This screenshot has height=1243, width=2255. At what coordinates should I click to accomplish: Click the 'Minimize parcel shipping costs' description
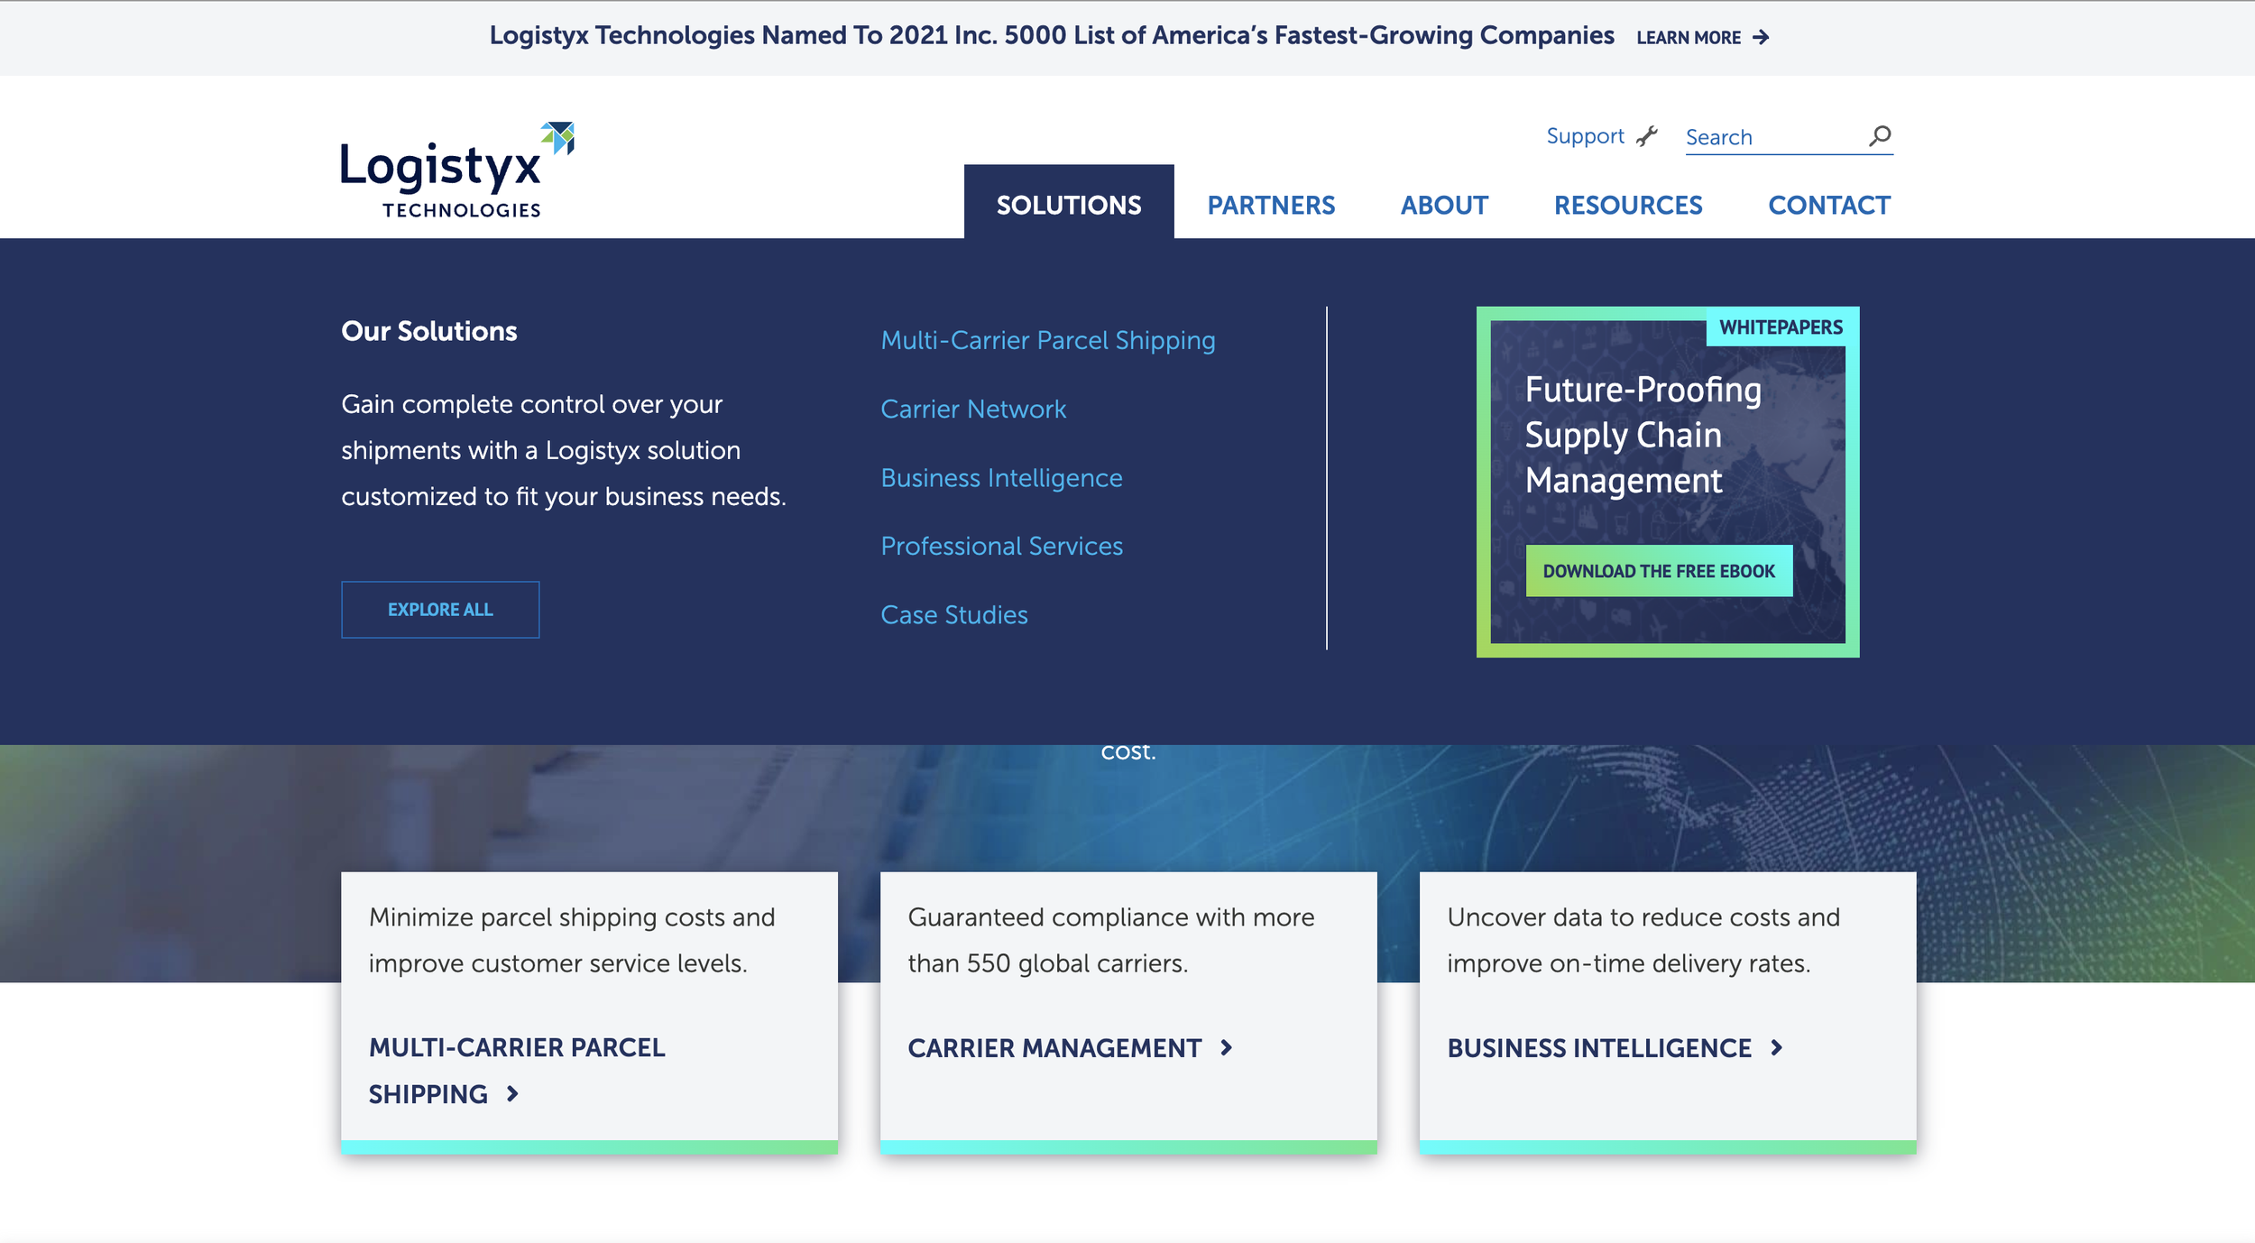pos(572,940)
